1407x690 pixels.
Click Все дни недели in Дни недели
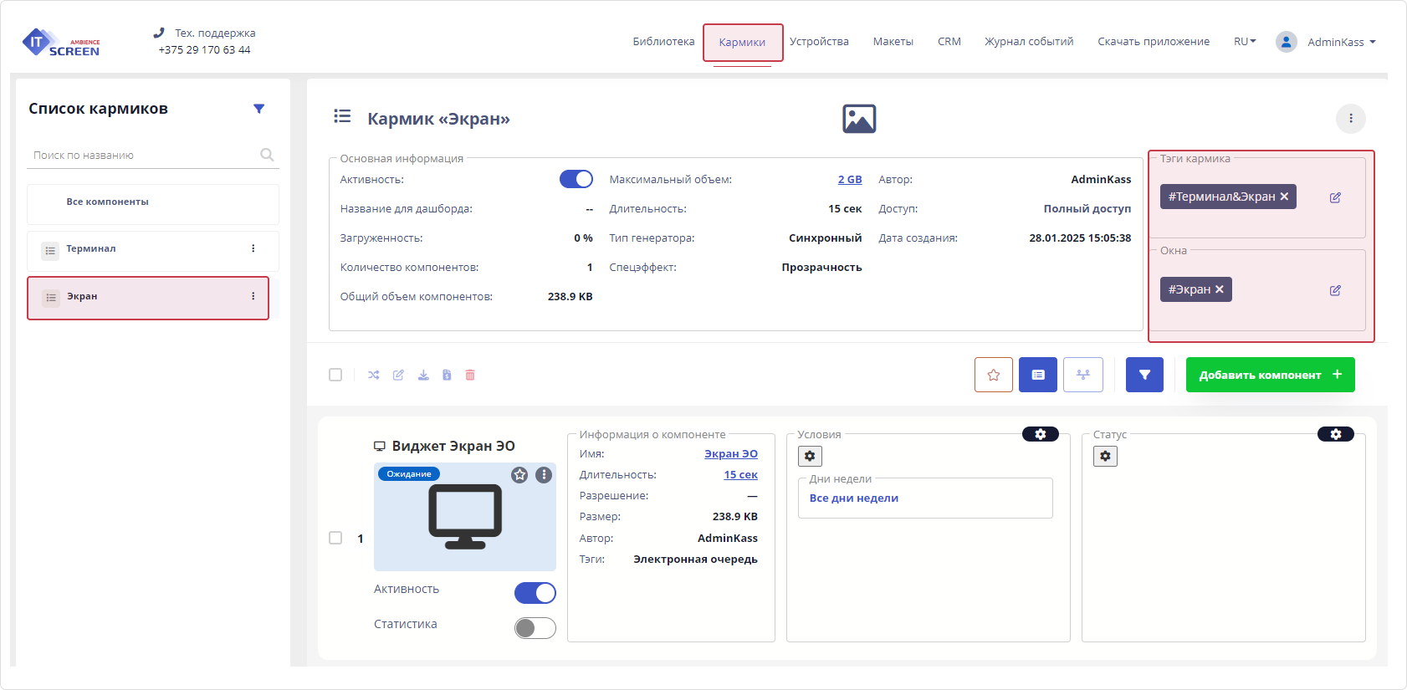pos(854,498)
